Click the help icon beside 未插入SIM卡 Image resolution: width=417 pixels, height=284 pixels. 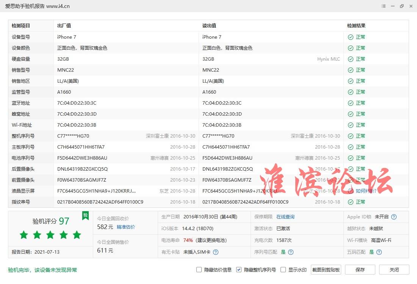tap(216, 252)
